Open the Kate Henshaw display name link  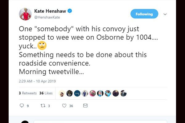pos(50,11)
